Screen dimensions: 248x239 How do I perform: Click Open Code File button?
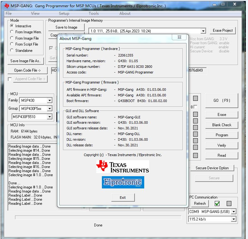pyautogui.click(x=28, y=70)
